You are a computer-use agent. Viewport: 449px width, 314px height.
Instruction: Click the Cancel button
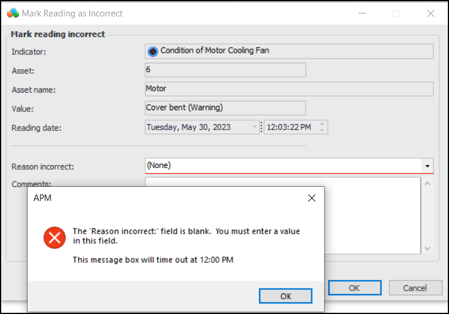point(415,288)
